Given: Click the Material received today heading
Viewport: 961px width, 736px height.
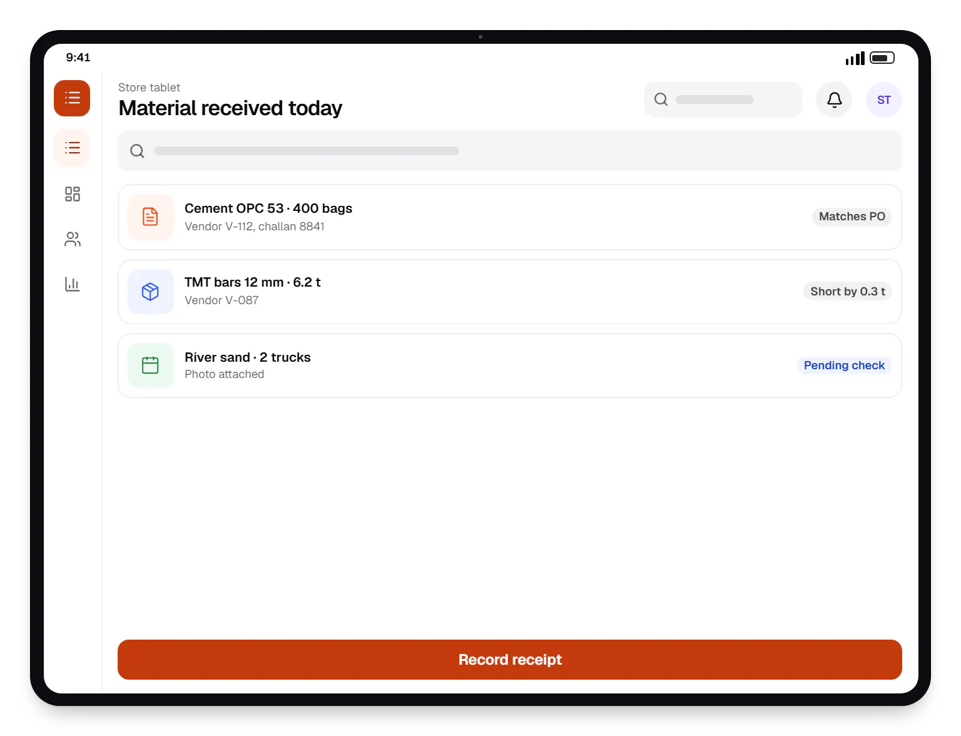Looking at the screenshot, I should (230, 108).
